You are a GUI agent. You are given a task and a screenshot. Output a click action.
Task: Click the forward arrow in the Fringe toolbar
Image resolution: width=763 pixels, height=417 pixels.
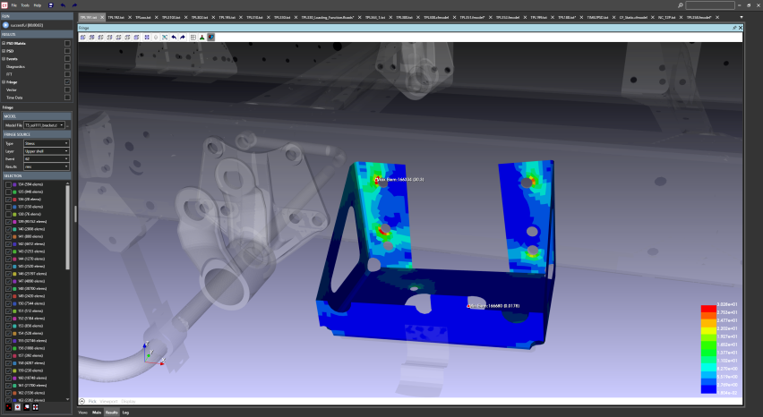[x=183, y=38]
